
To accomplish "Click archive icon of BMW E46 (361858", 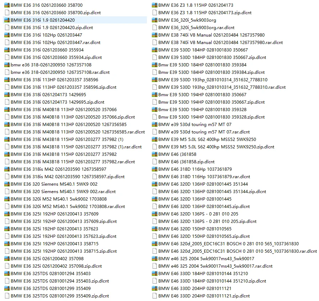I will point(155,154).
